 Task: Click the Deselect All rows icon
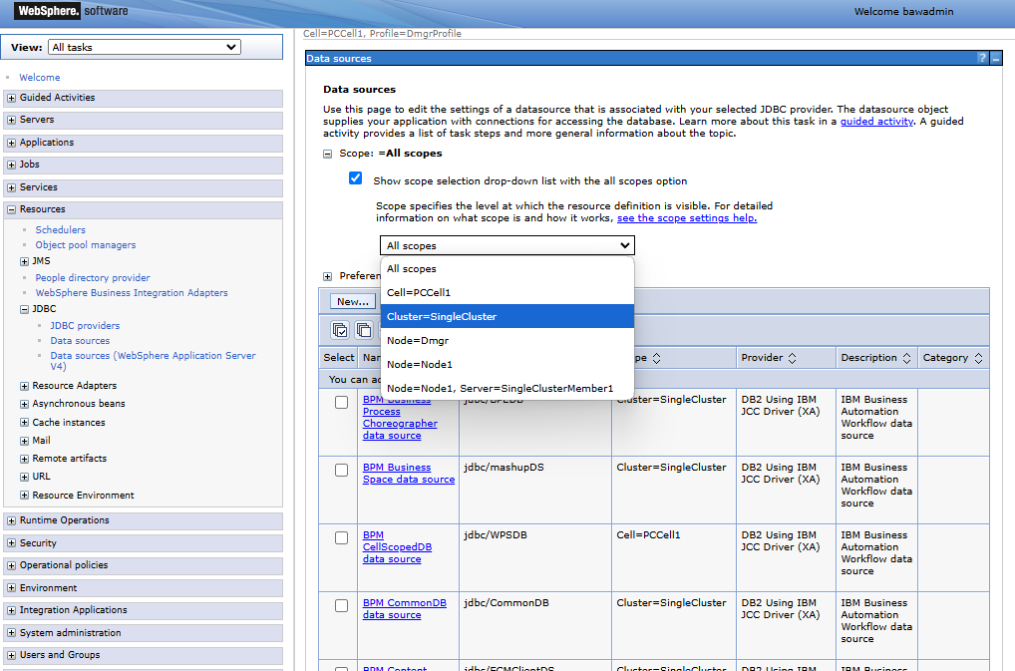(x=364, y=330)
